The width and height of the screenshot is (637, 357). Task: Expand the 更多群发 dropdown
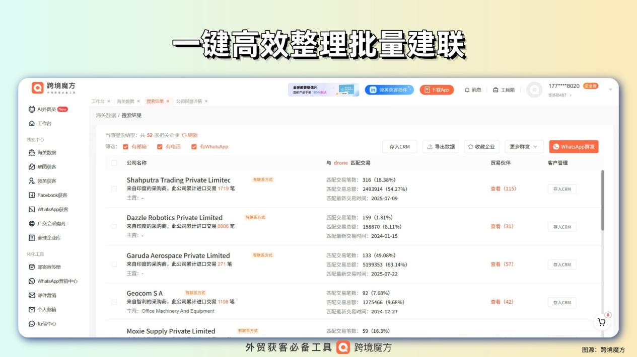coord(524,146)
